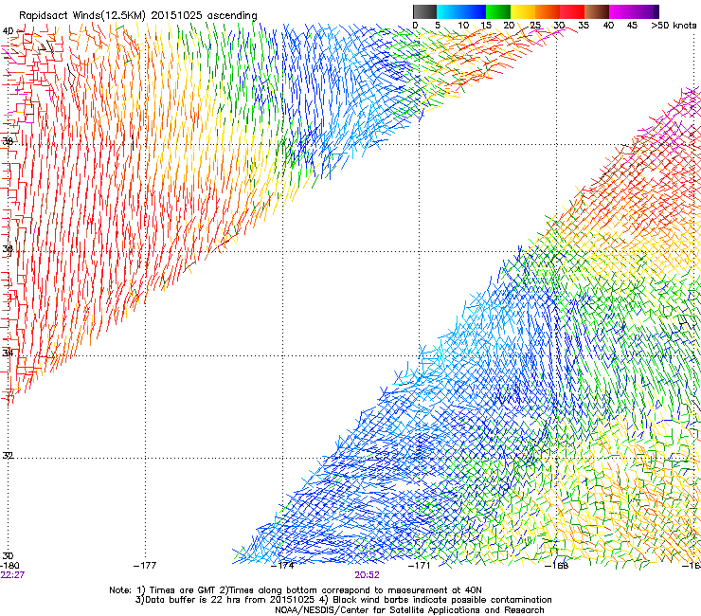
Task: Click the green 15-20 knots legend segment
Action: (x=498, y=11)
